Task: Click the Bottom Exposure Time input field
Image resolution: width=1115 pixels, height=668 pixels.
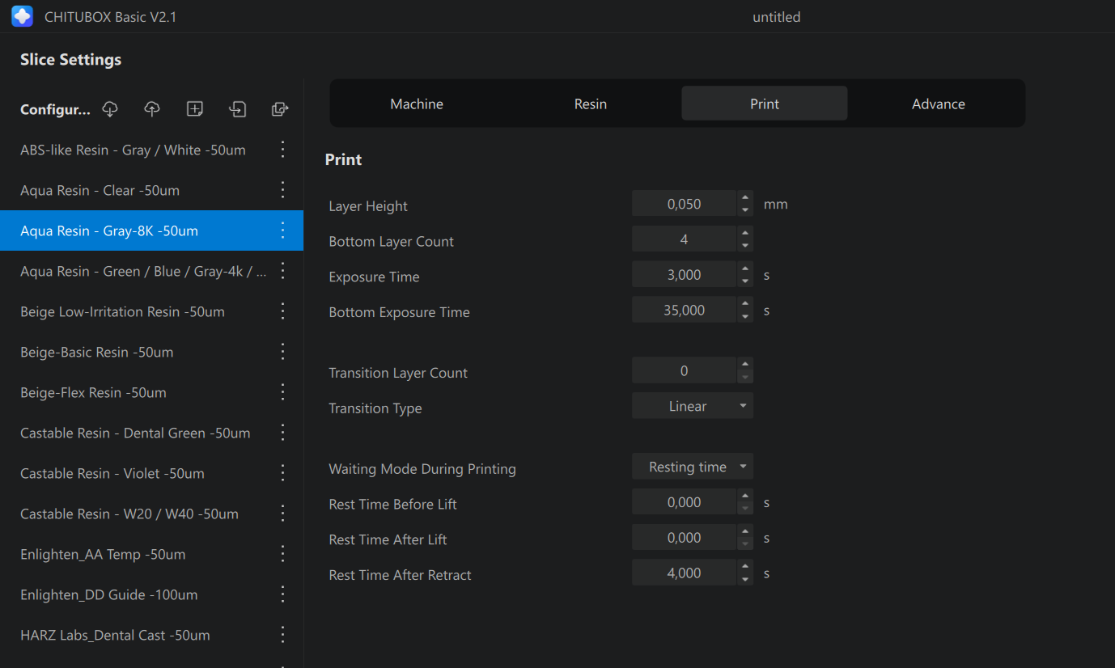Action: point(684,310)
